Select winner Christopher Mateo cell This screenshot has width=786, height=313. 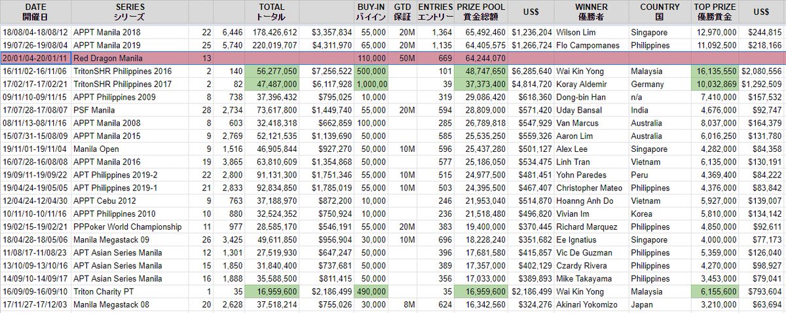[592, 187]
